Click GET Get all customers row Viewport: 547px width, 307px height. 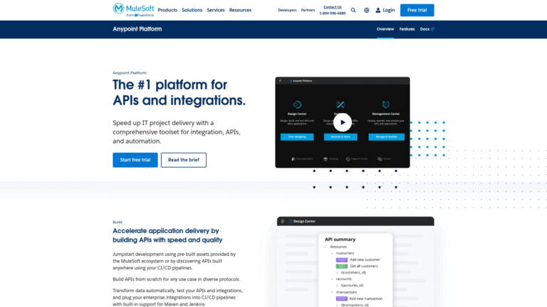[357, 266]
